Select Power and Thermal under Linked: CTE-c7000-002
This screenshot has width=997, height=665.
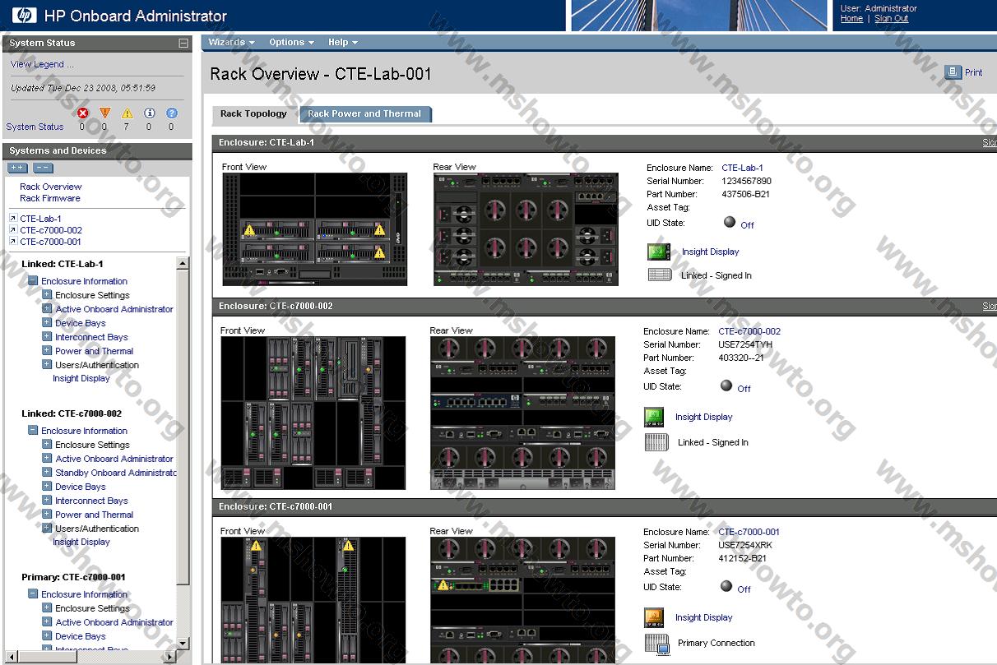(95, 515)
